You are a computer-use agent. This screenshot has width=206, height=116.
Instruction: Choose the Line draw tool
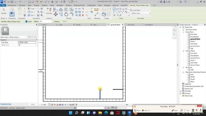pos(114,9)
